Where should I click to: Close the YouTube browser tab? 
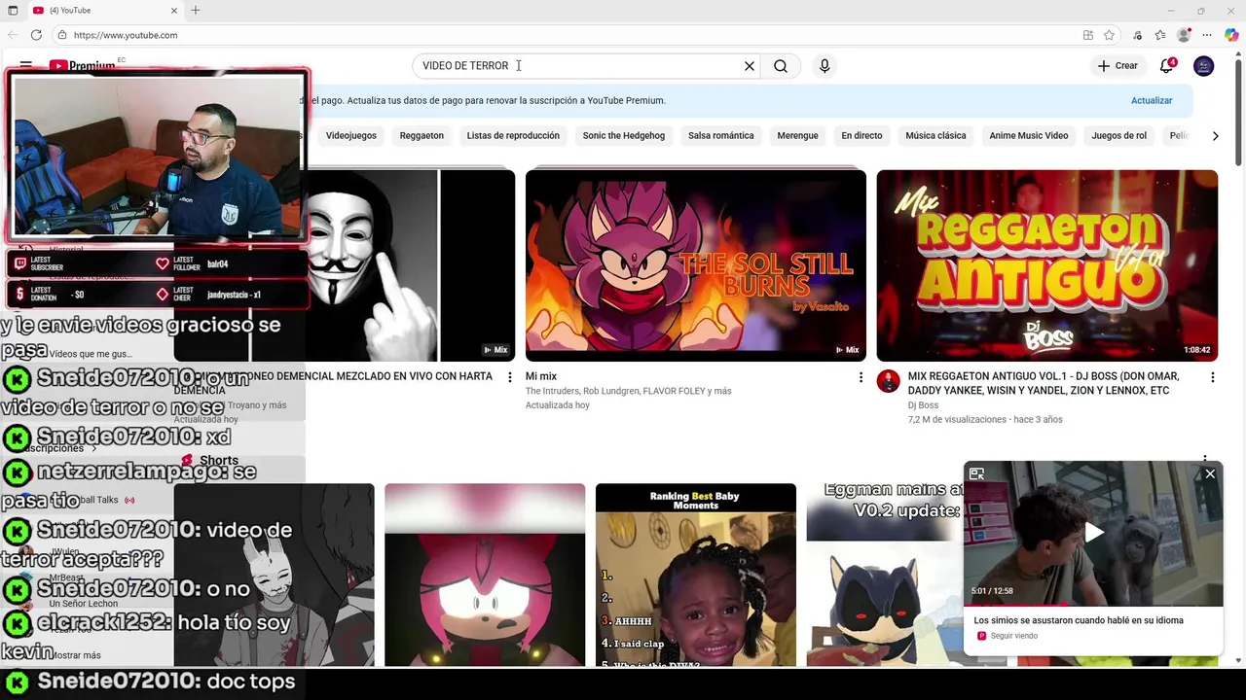[x=174, y=11]
